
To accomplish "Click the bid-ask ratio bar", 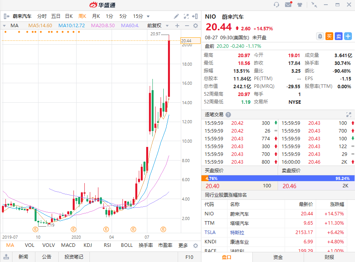I will pyautogui.click(x=278, y=178).
